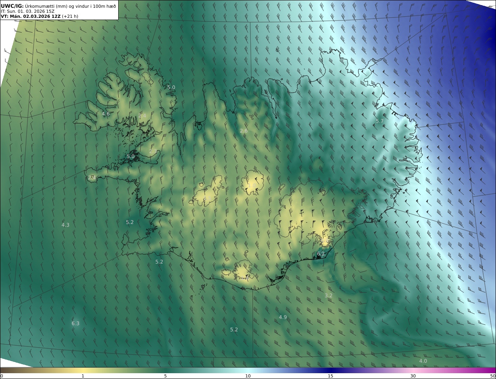496x379 pixels.
Task: Click the 'UWC/IG:' label in the header
Action: coord(12,6)
